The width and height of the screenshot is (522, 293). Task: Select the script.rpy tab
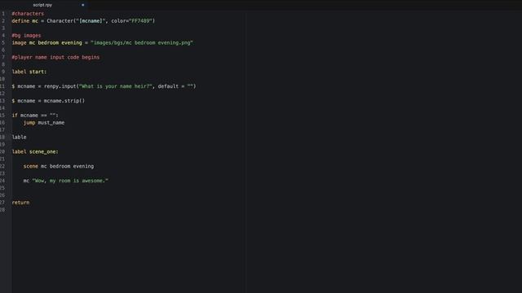42,5
